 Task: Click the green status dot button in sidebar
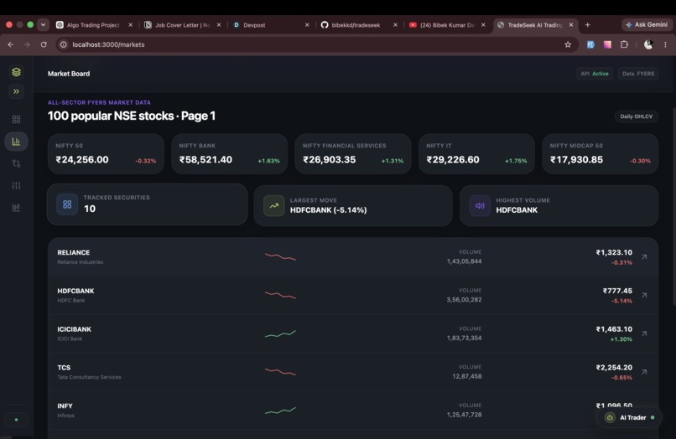tap(16, 420)
